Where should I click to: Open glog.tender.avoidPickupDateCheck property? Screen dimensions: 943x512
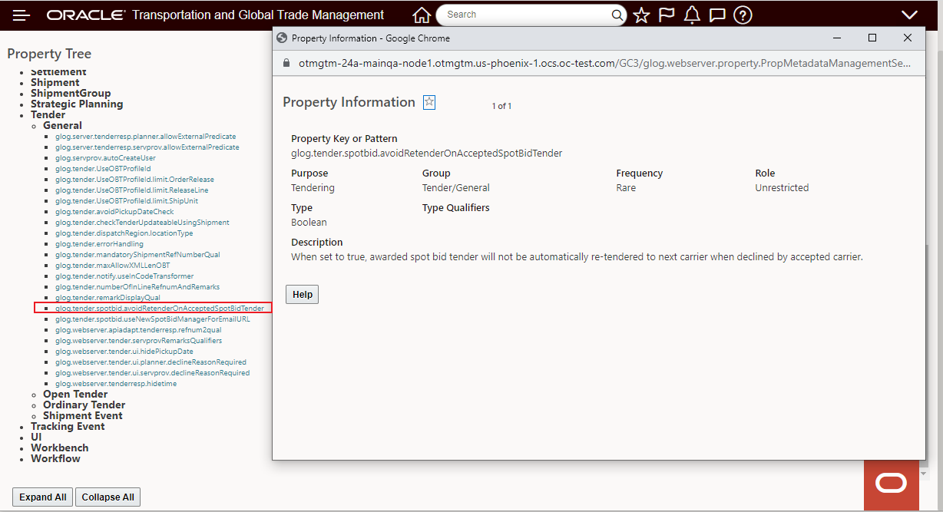point(114,211)
